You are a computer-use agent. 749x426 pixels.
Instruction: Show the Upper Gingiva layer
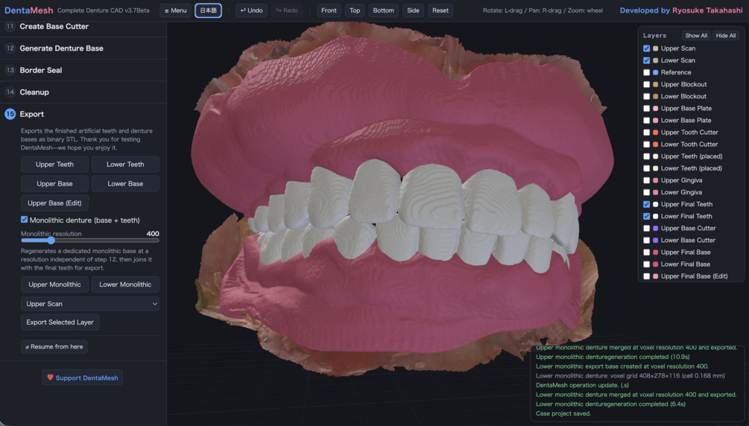coord(646,180)
